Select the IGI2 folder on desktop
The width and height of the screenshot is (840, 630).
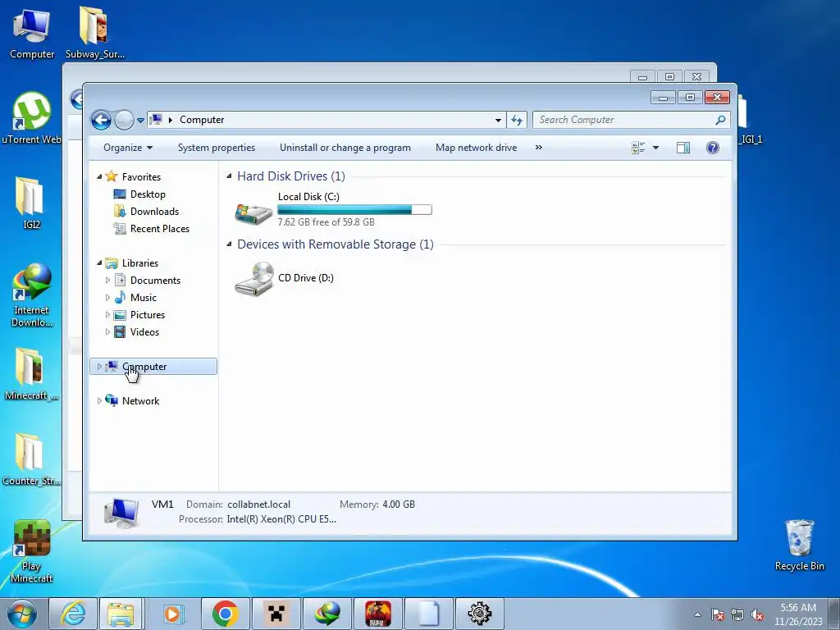(31, 203)
